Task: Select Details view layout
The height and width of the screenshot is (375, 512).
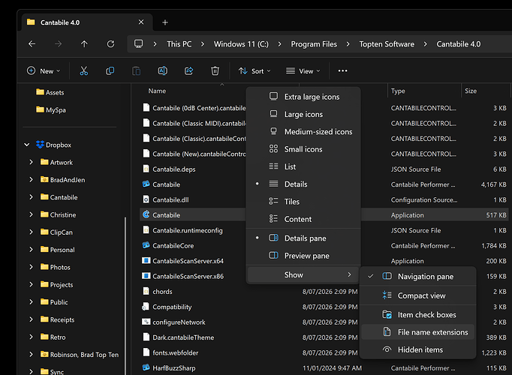Action: (303, 184)
